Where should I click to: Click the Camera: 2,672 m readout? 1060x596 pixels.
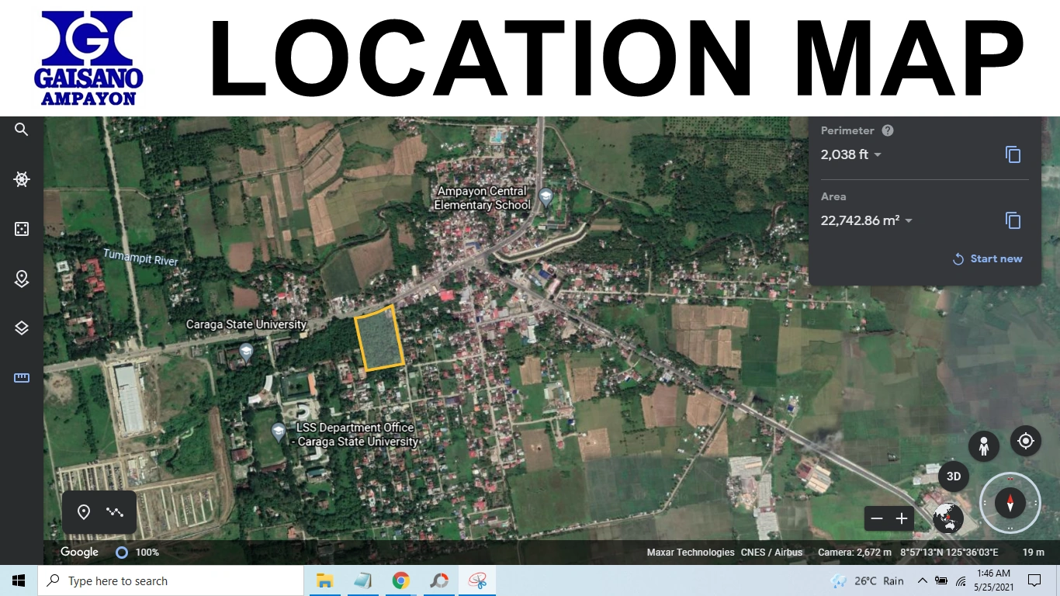(855, 553)
